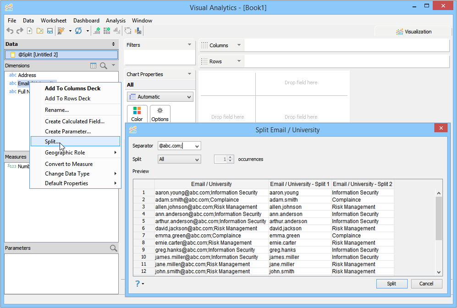Click the greyed bar chart toolbar icon
457x308 pixels.
click(x=117, y=31)
